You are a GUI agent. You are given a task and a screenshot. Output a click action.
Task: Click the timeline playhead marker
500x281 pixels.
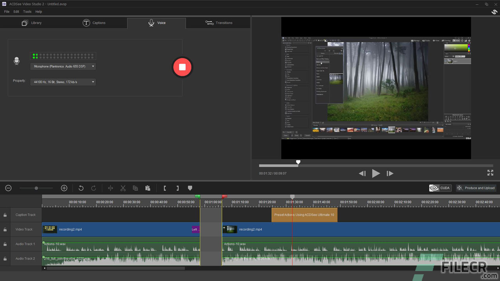tap(292, 197)
